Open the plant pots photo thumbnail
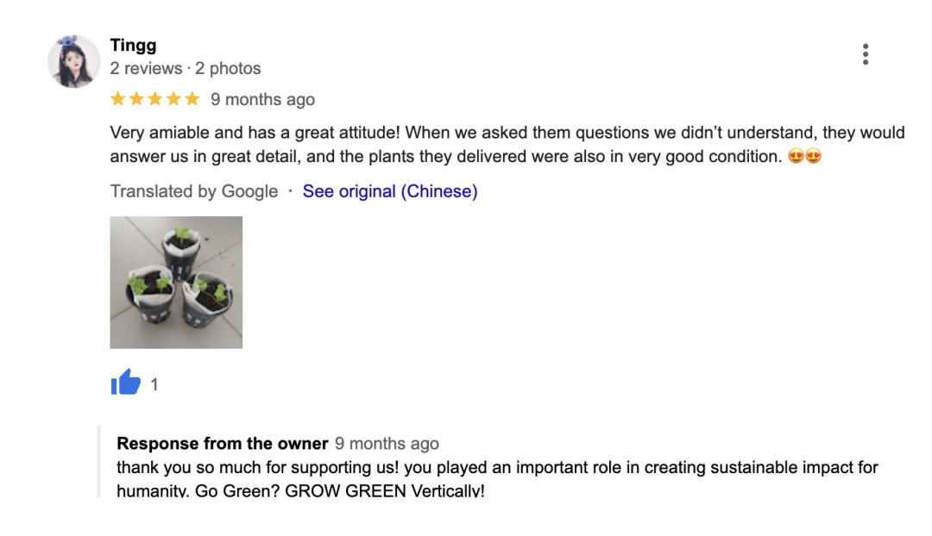 click(176, 282)
